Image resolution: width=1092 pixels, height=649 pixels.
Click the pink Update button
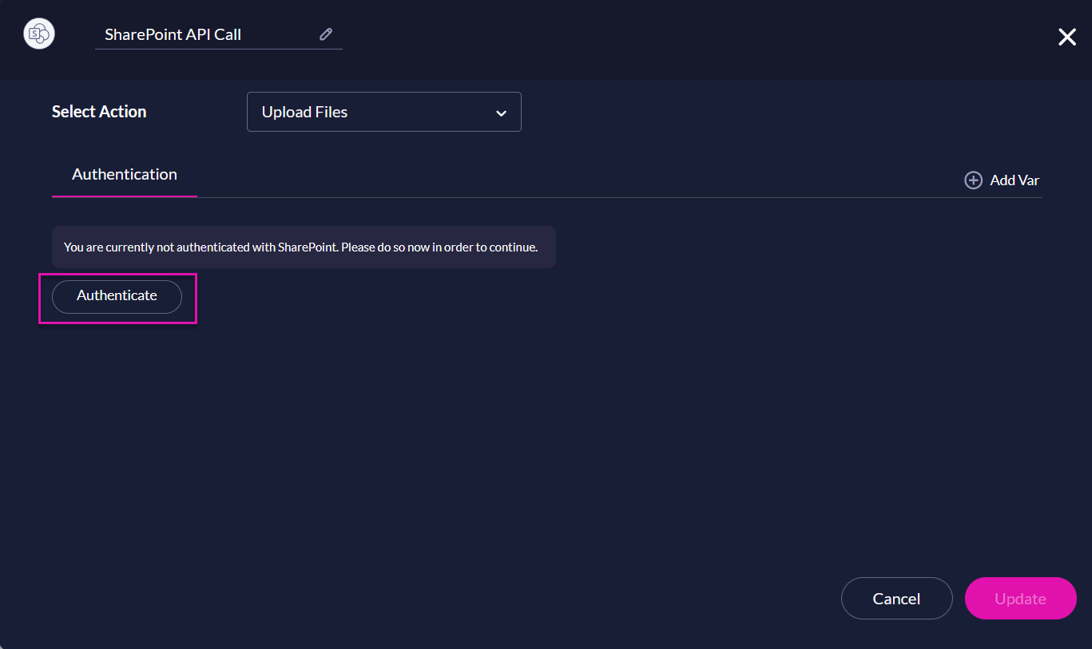click(x=1020, y=598)
